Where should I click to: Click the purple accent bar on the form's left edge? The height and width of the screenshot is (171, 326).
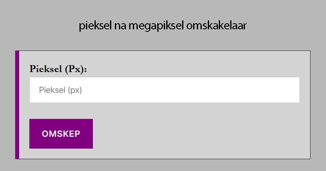pos(17,105)
